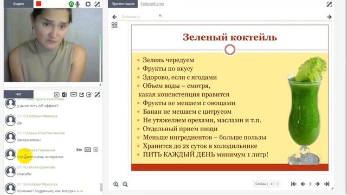Switch to the Презентация tab

click(x=123, y=4)
